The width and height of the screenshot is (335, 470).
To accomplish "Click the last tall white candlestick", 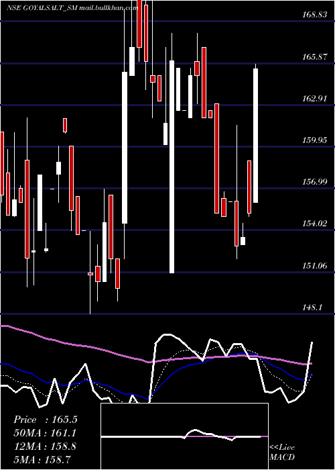I will 256,136.
